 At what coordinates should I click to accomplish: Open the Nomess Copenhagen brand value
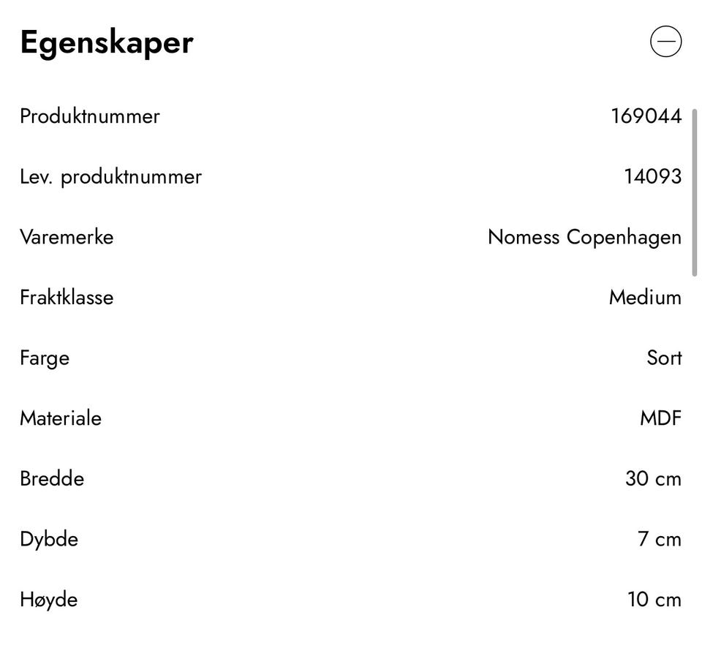585,238
